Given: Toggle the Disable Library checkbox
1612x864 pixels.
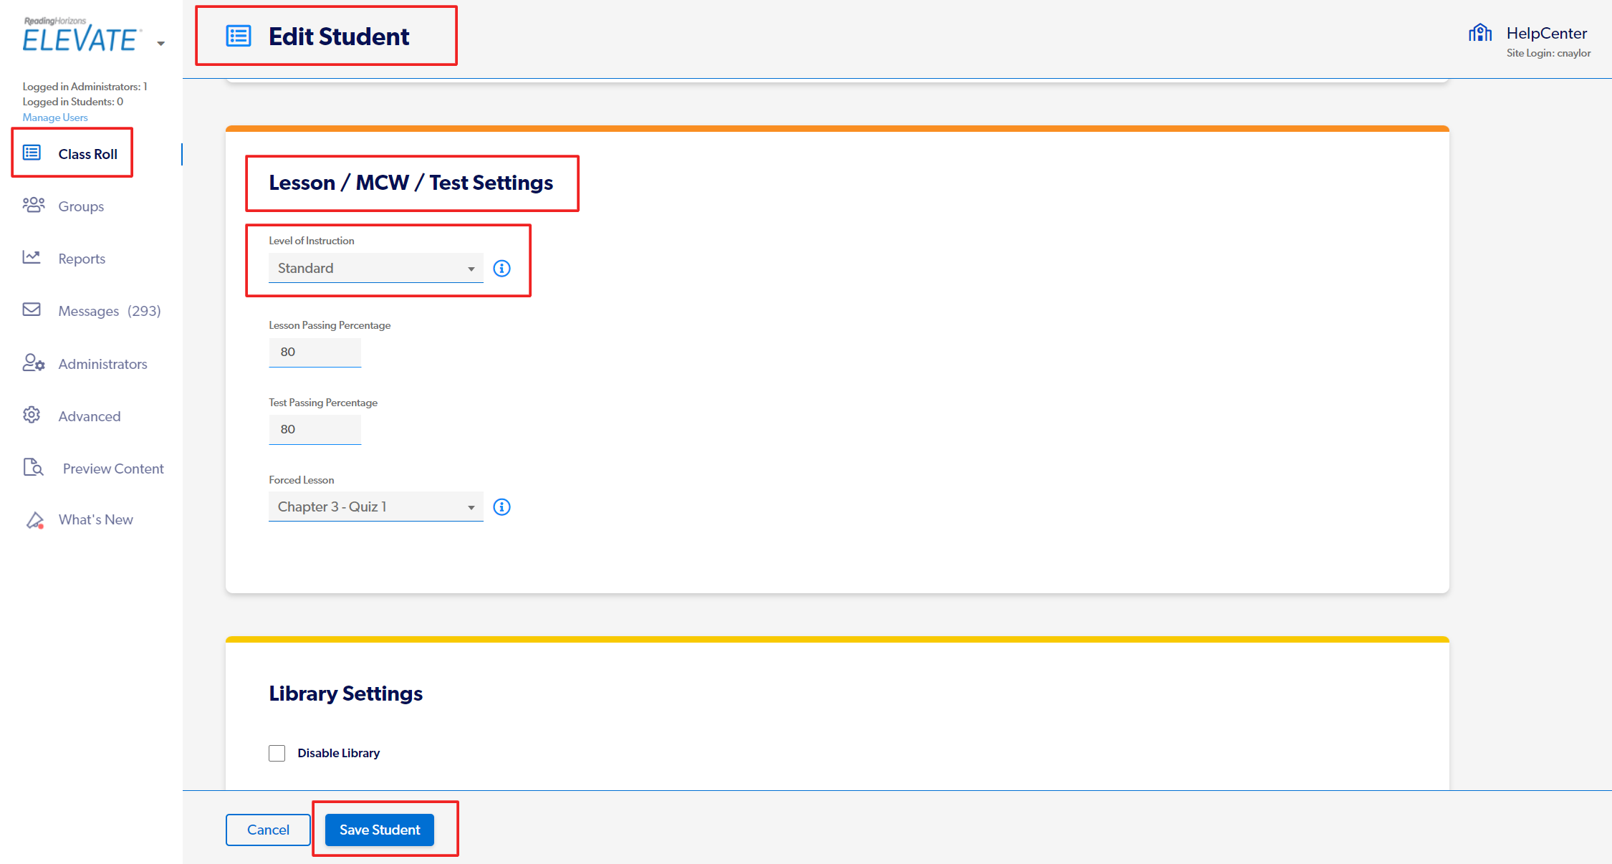Looking at the screenshot, I should click(x=277, y=753).
